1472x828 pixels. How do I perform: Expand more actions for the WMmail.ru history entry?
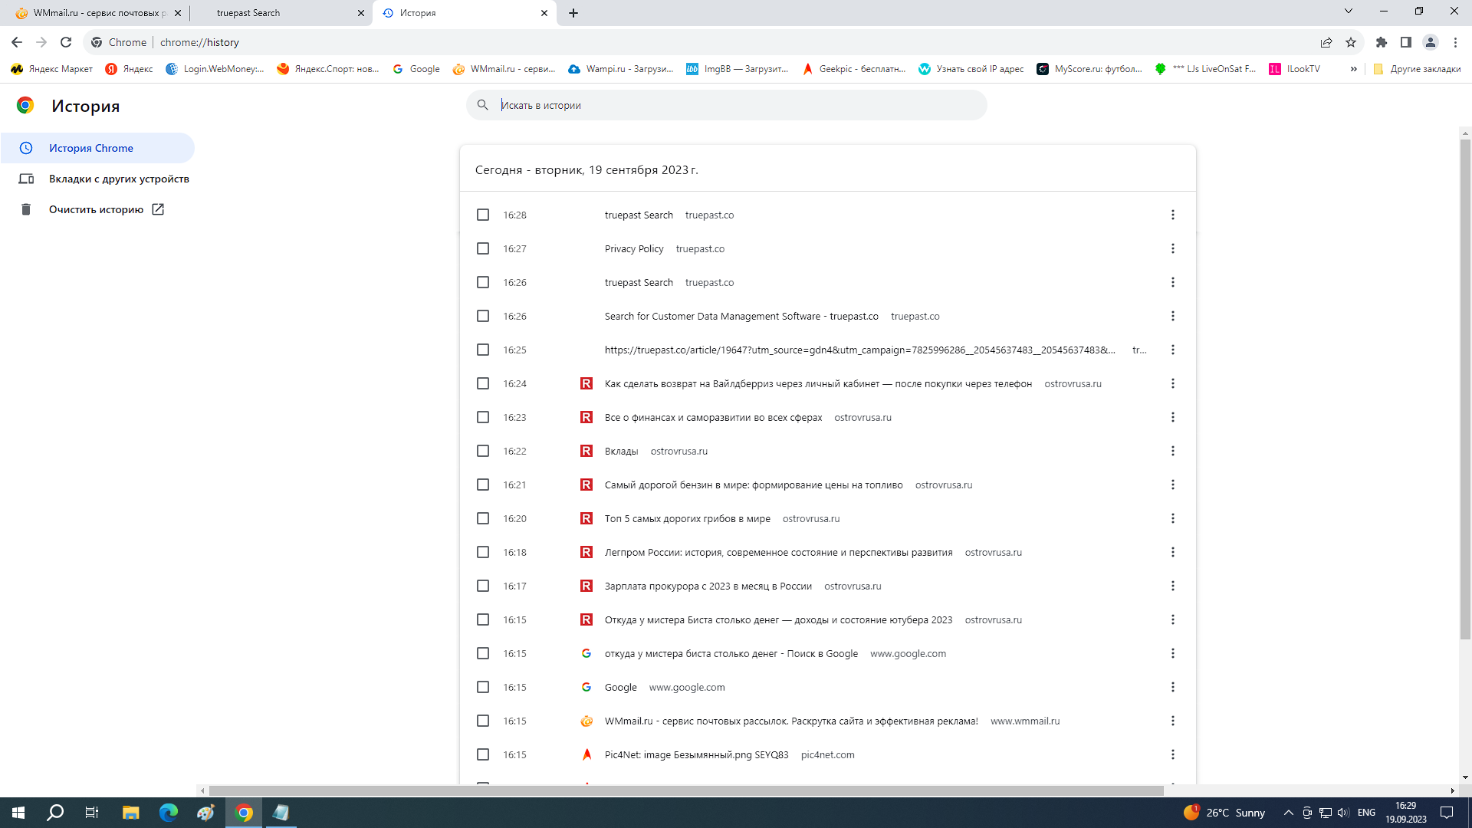[1172, 721]
